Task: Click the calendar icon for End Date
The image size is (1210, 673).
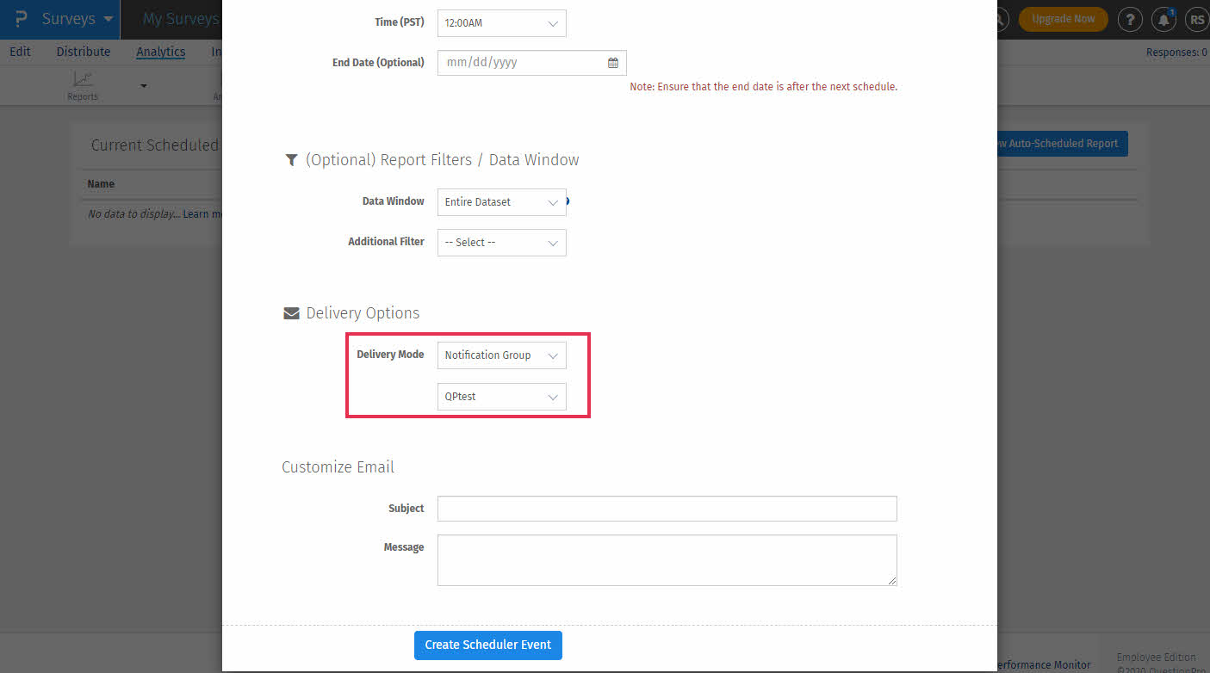Action: pos(613,62)
